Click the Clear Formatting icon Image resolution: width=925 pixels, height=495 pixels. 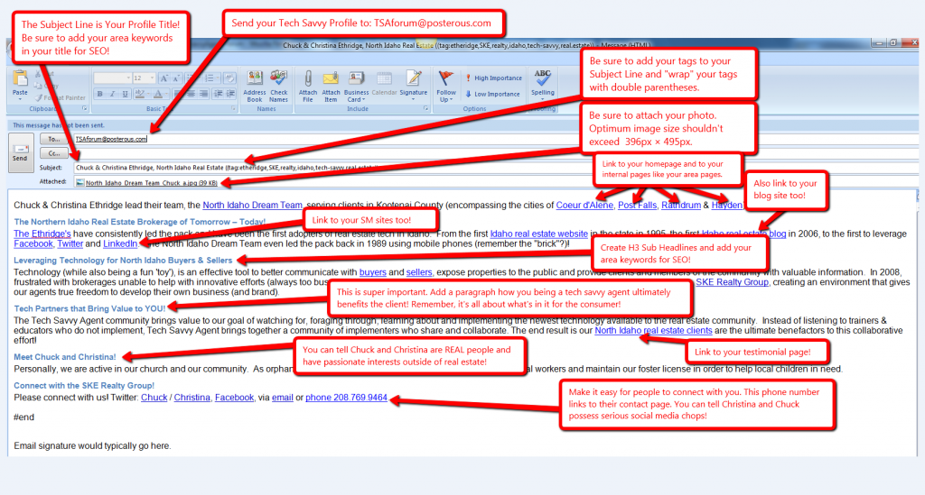click(x=229, y=78)
